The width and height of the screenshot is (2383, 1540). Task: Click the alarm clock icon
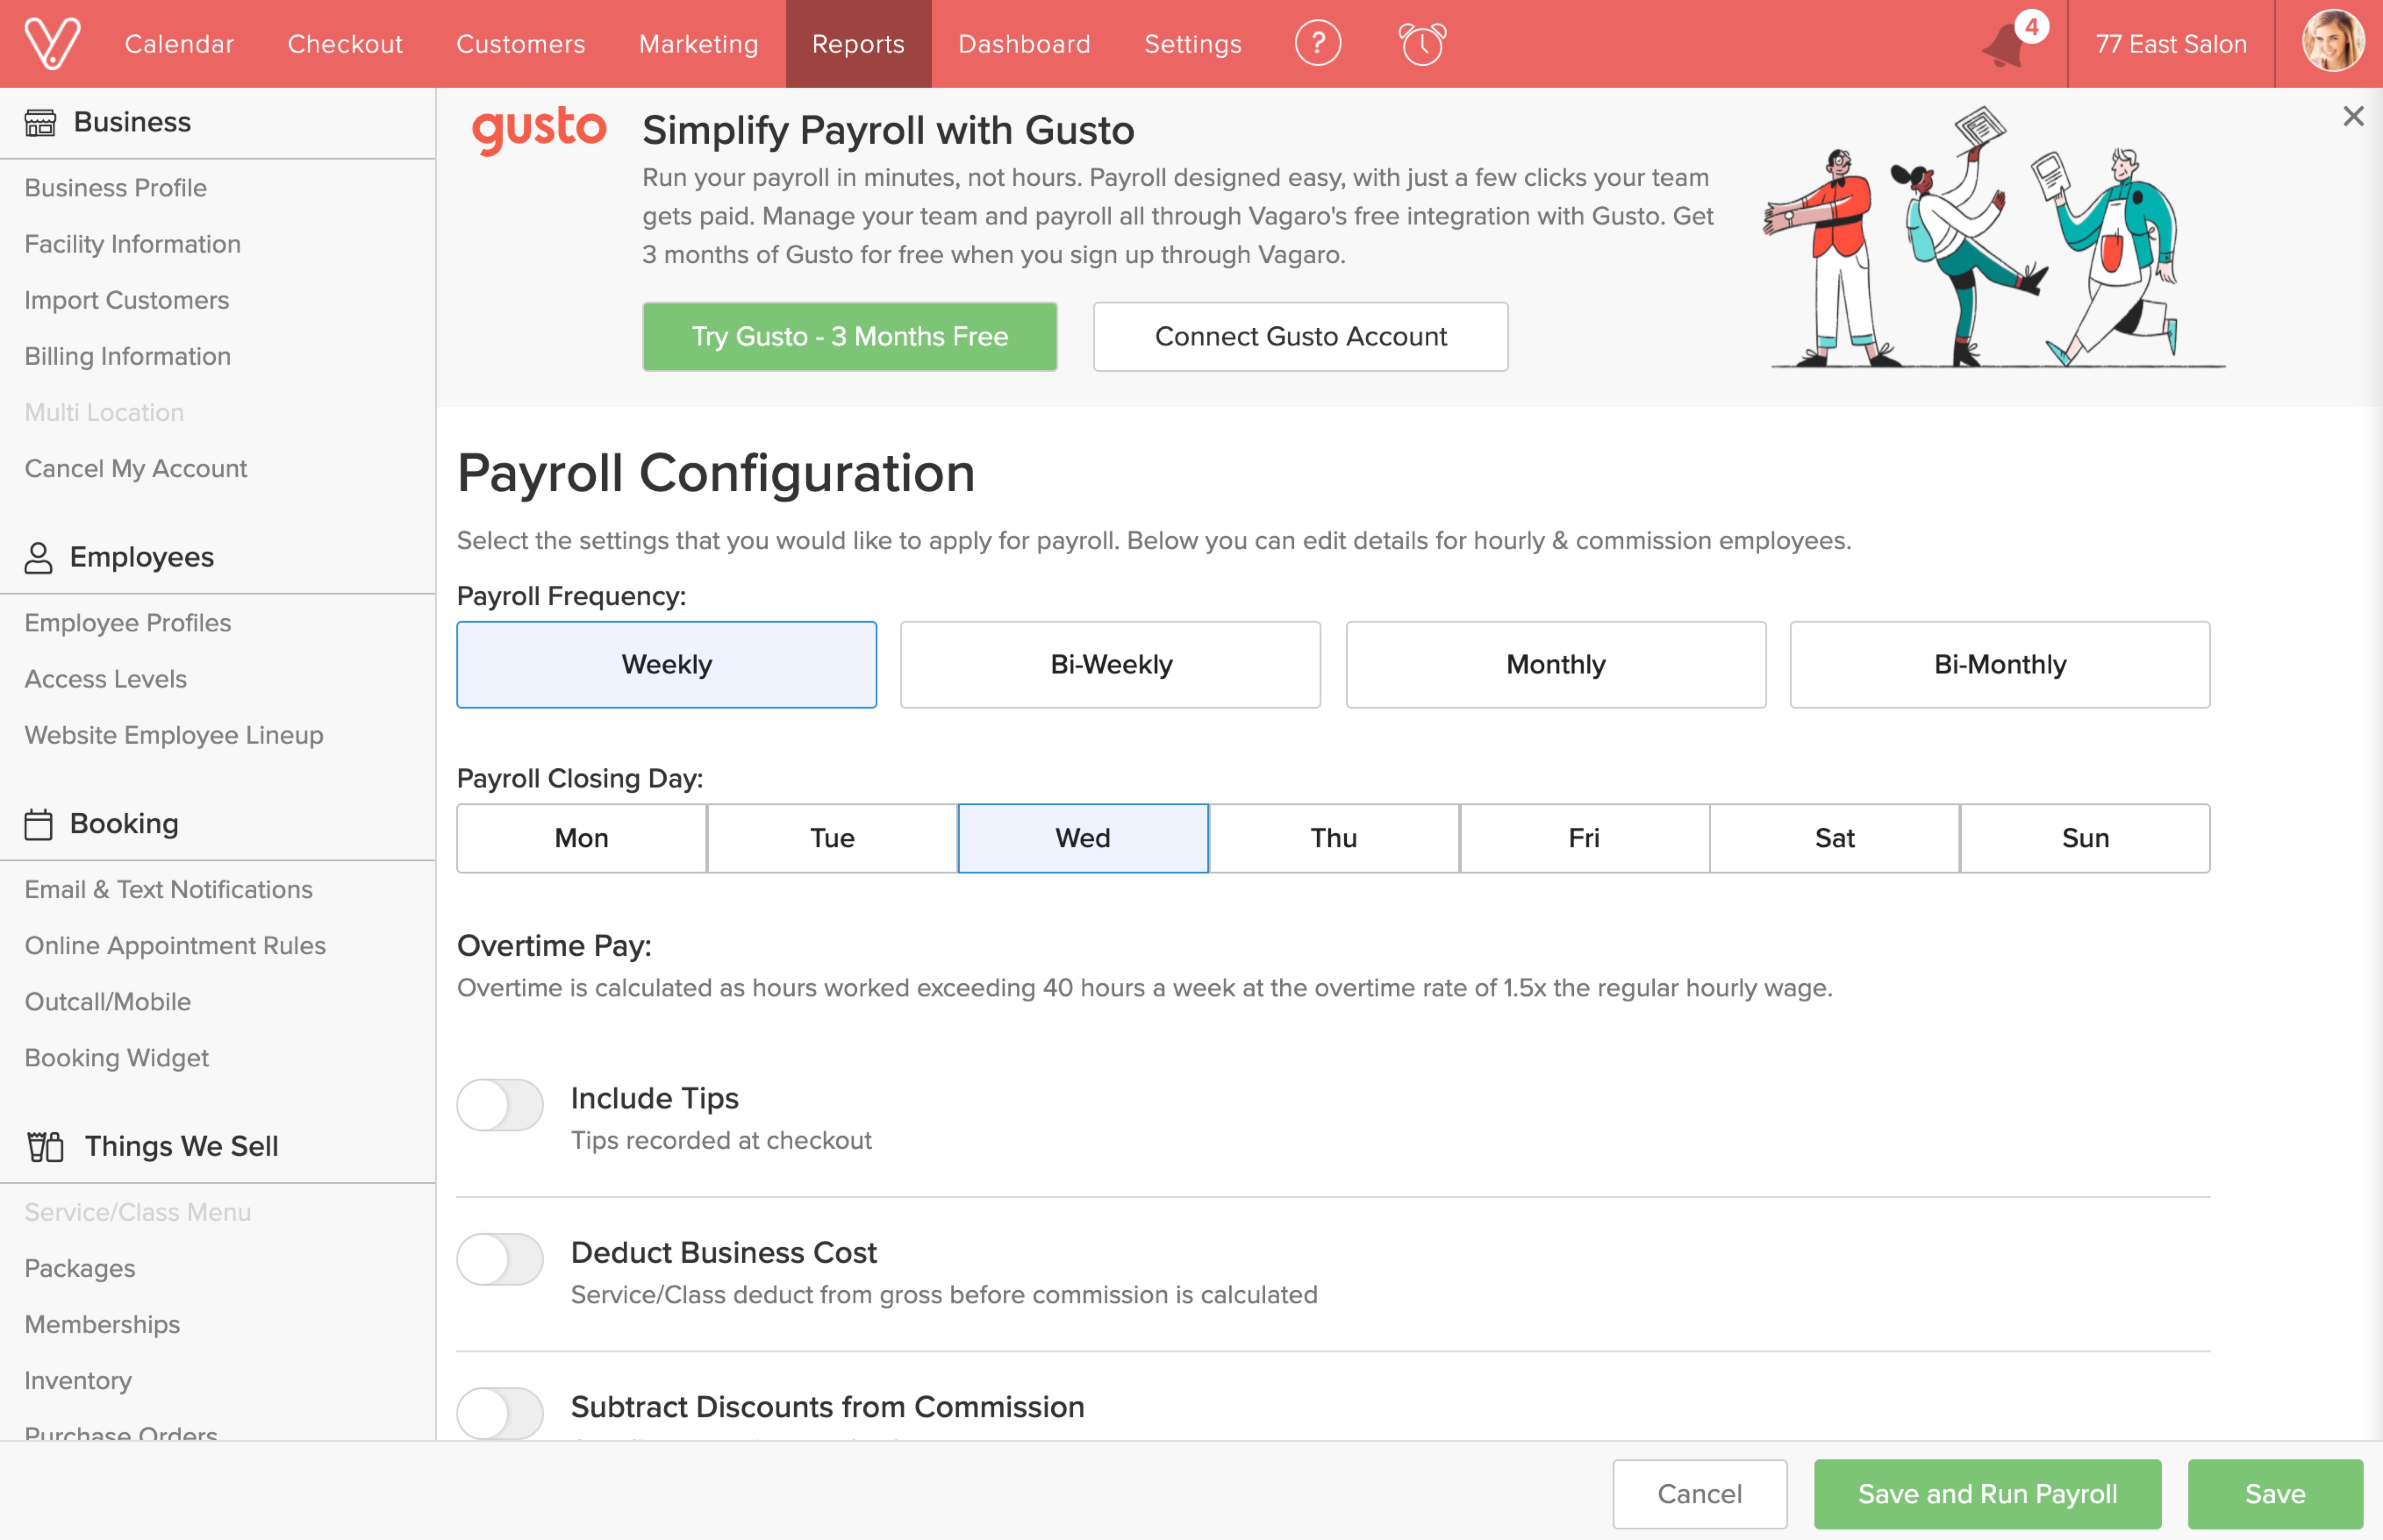(x=1421, y=44)
